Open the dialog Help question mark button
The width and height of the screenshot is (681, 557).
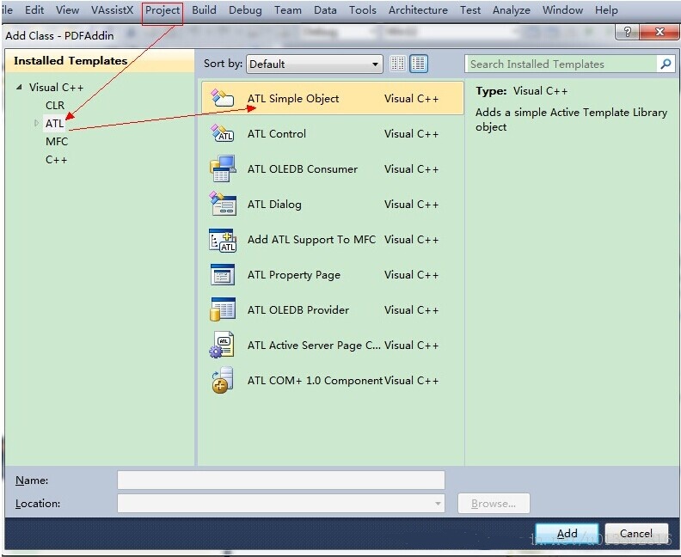coord(627,32)
